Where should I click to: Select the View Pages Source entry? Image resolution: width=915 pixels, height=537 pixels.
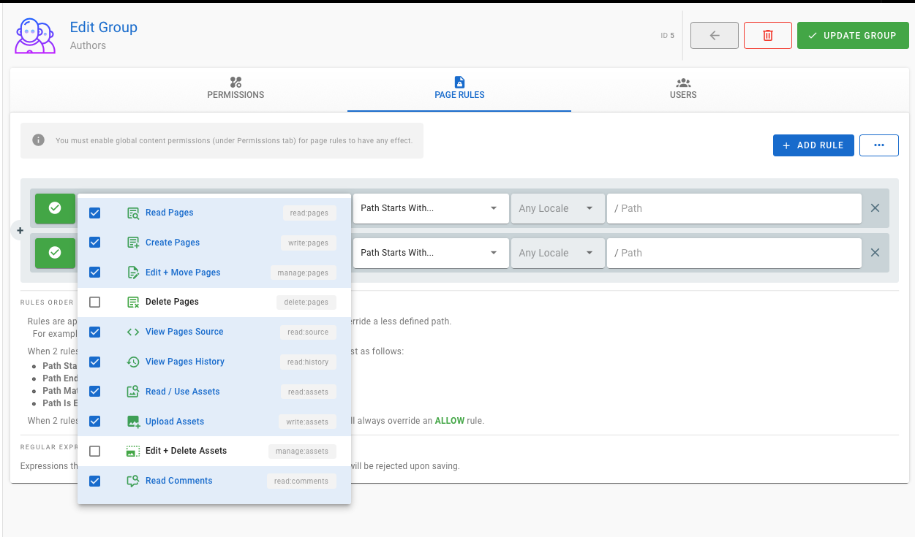point(214,332)
